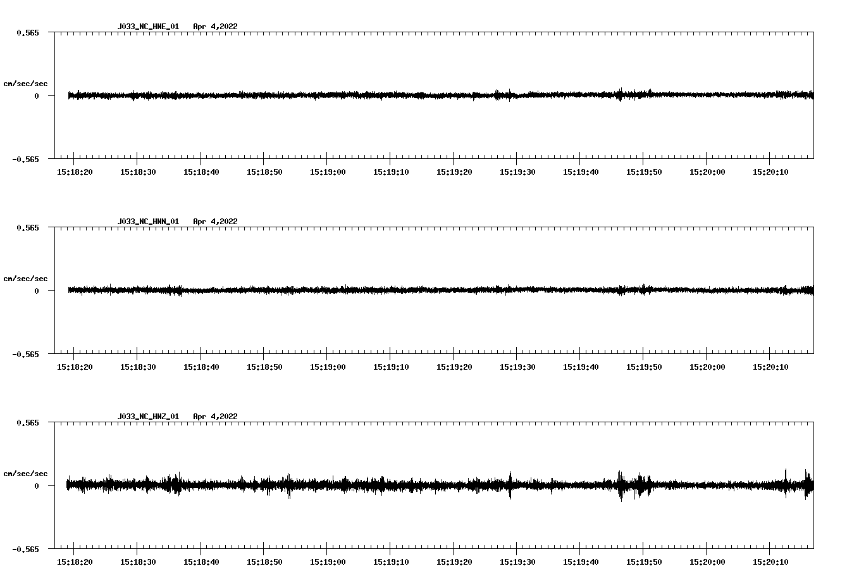
Task: Pick 15:19:30 time label under HNZ plot
Action: point(517,562)
